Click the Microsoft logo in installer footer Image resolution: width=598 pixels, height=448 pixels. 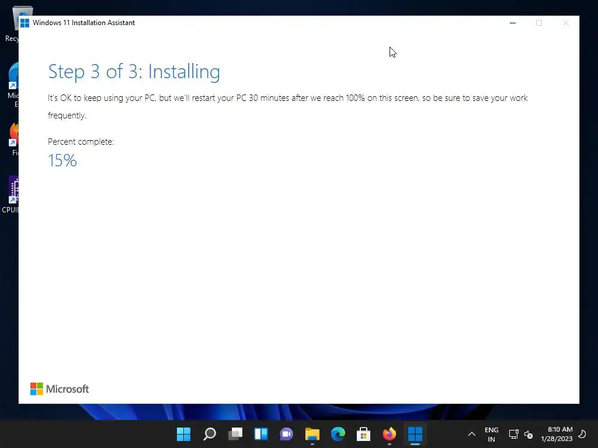point(60,389)
